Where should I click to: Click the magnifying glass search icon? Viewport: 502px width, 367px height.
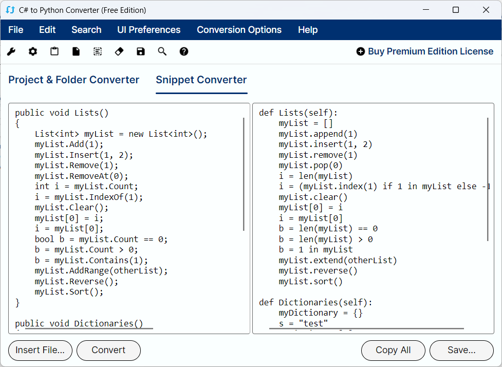pyautogui.click(x=162, y=51)
